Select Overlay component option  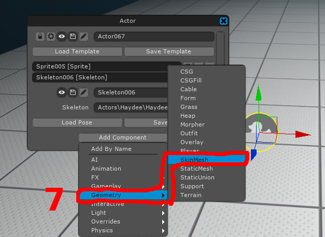206,142
